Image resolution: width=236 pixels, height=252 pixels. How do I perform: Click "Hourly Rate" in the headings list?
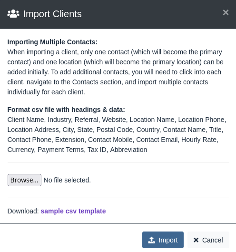[x=199, y=140]
